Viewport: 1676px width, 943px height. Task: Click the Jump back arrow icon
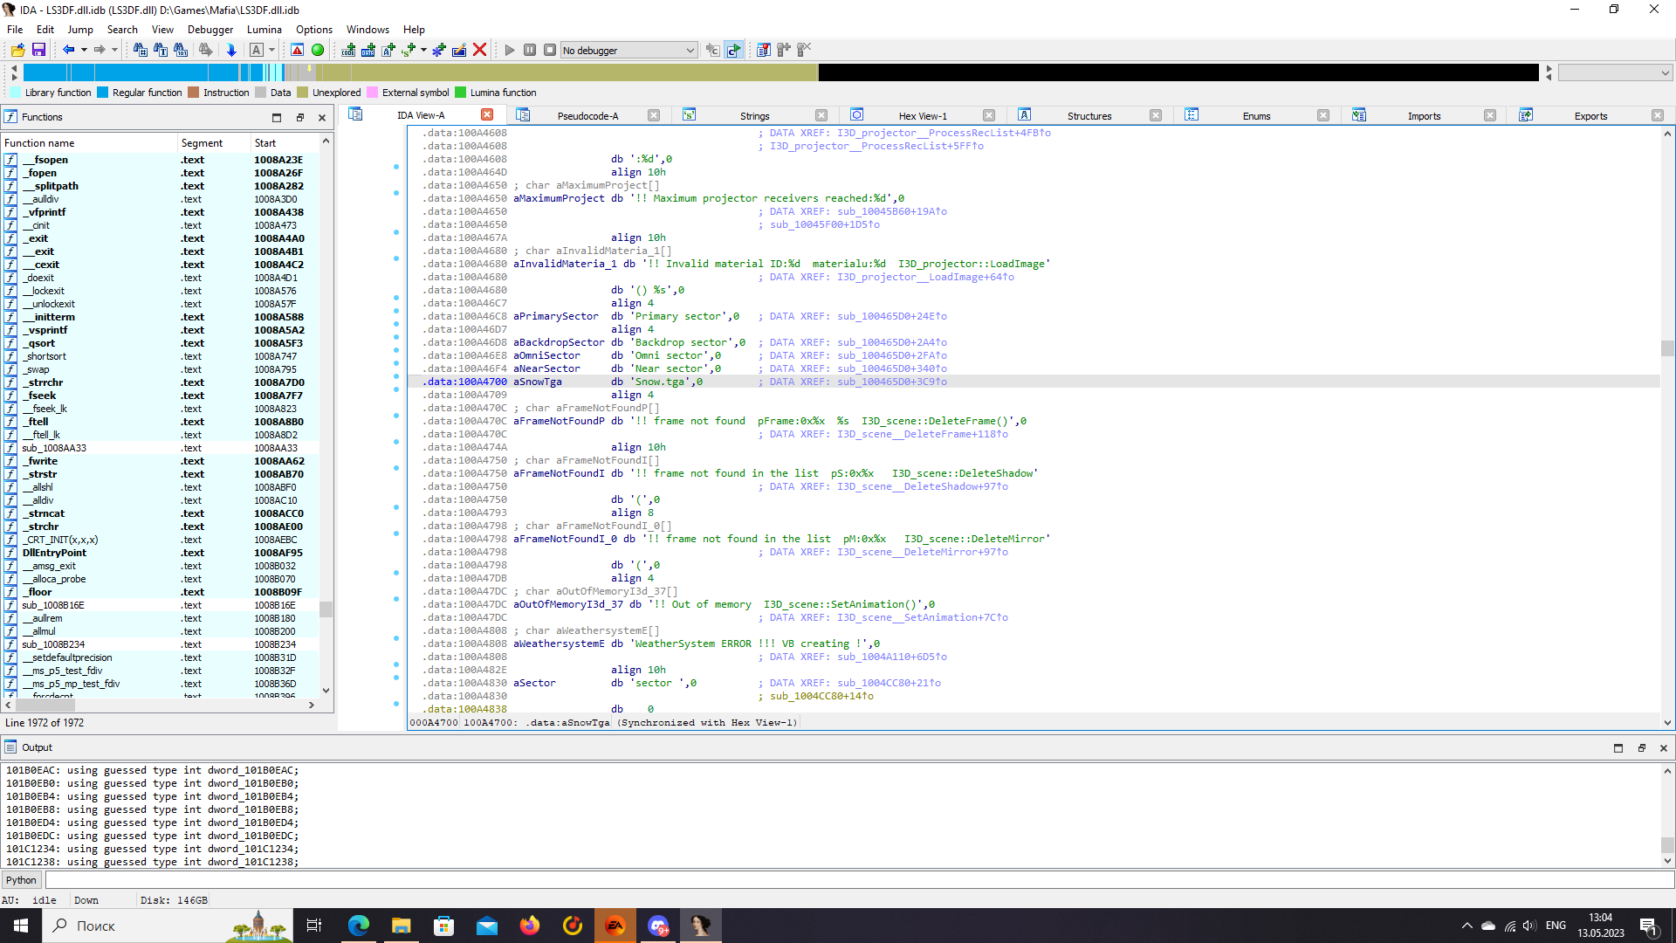coord(68,50)
